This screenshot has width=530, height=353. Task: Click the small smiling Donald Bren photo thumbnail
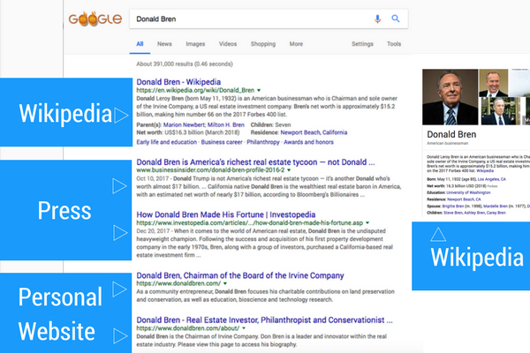494,83
